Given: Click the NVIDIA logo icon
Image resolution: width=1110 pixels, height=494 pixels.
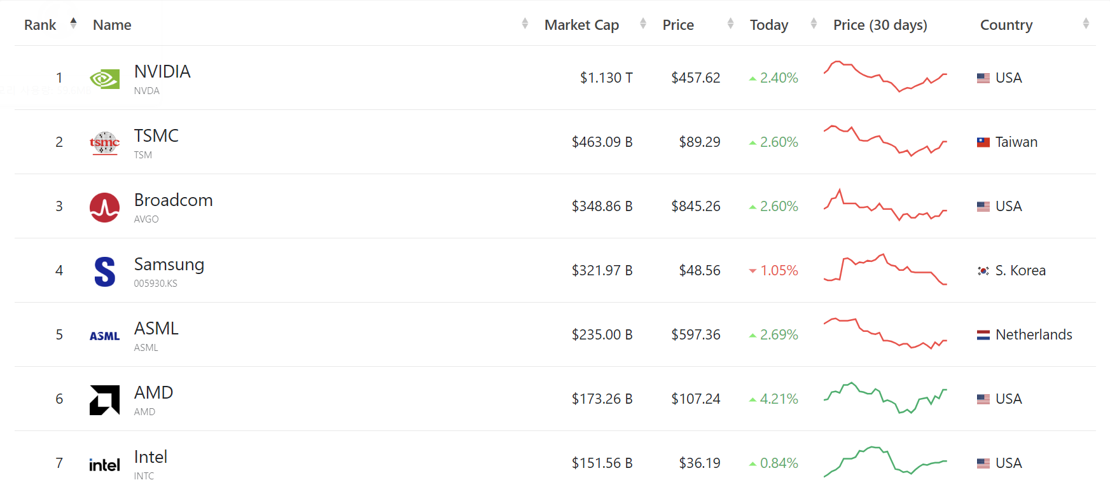Looking at the screenshot, I should point(104,79).
